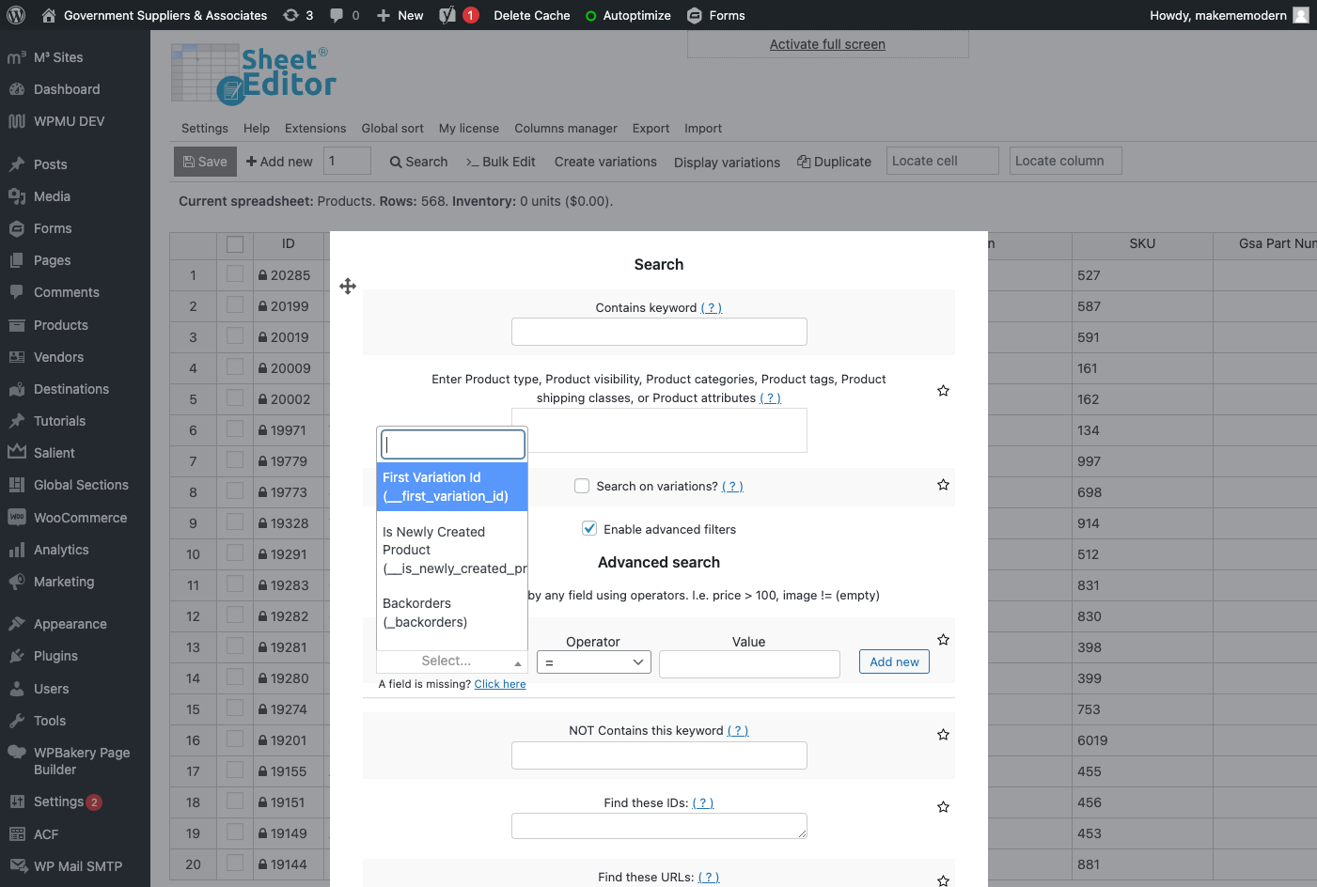Choose First Variation Id option in list

coord(452,487)
